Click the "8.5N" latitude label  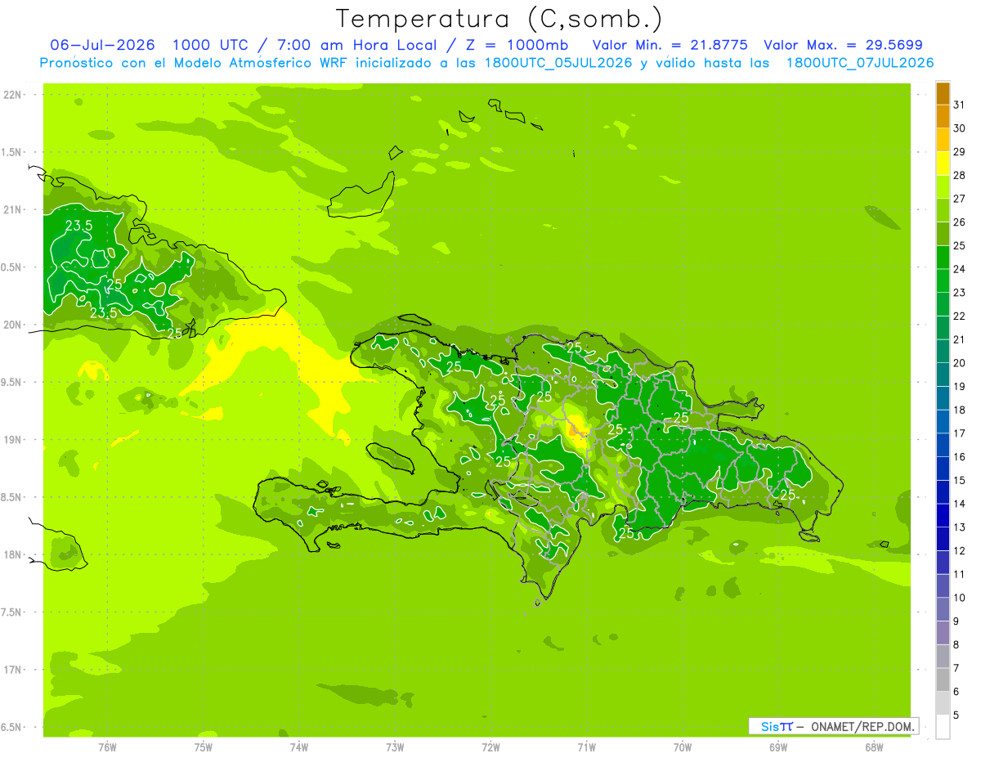point(12,497)
